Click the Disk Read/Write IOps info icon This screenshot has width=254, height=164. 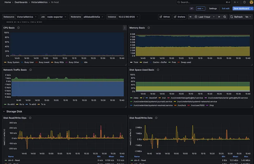(30, 118)
